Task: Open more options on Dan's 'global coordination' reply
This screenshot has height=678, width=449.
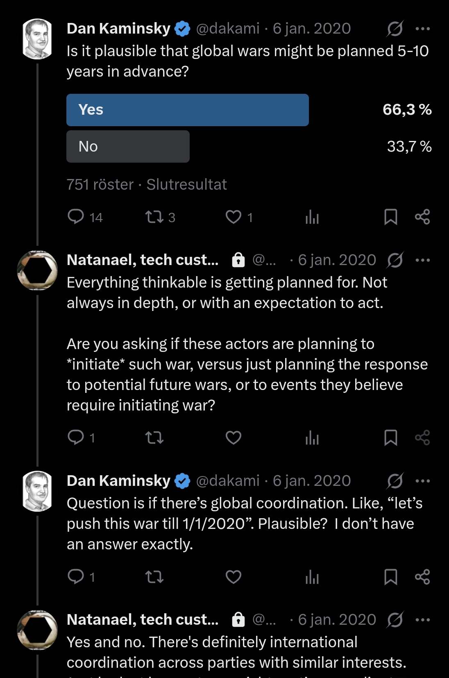Action: 422,481
